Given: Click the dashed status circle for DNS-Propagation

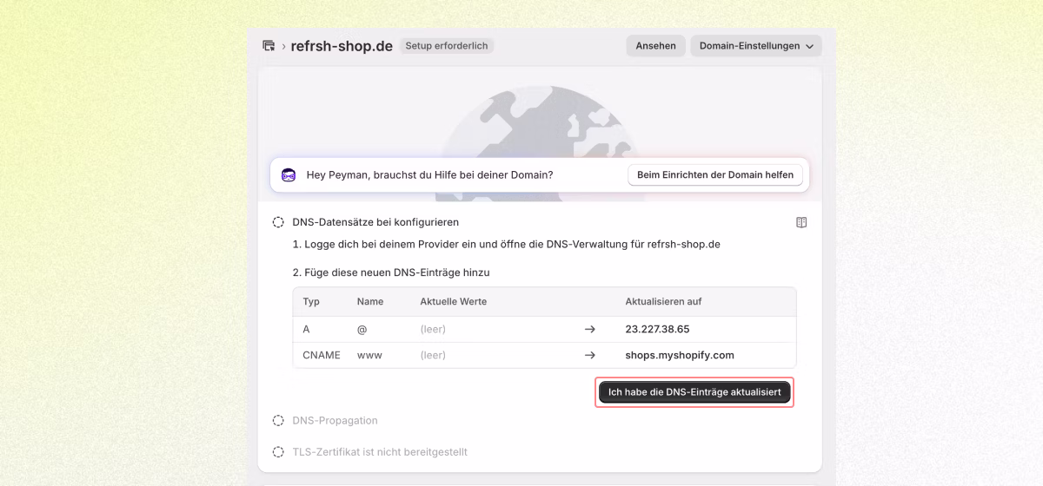Looking at the screenshot, I should click(x=278, y=420).
